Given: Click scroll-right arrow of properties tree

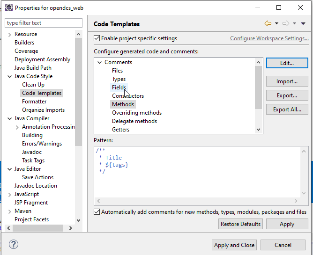Looking at the screenshot, I should coord(71,228).
